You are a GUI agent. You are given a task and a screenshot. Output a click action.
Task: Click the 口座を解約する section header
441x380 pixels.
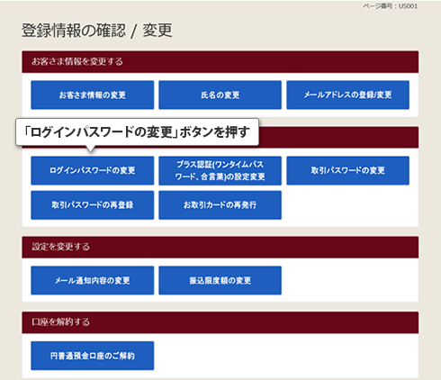(220, 322)
